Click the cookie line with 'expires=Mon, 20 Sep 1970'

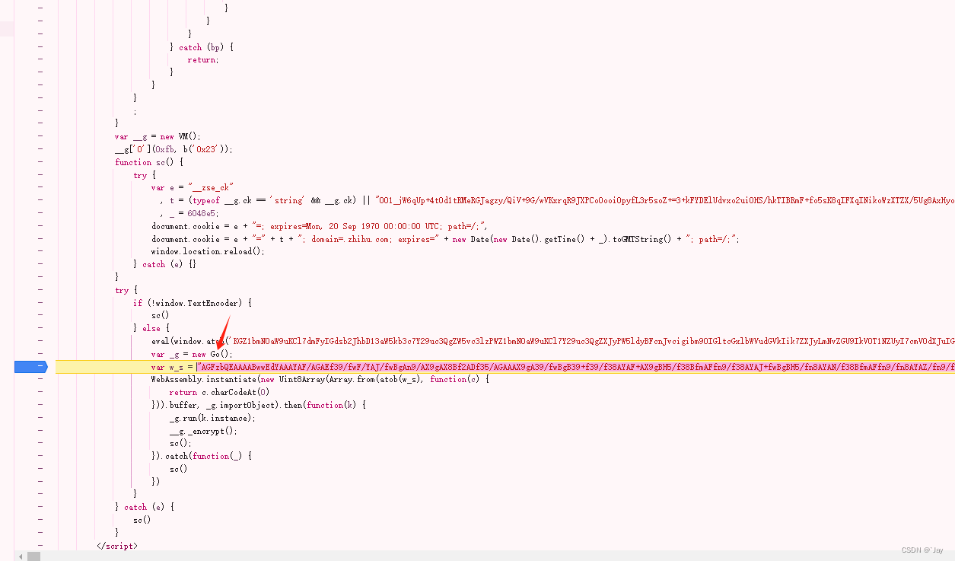[x=319, y=226]
